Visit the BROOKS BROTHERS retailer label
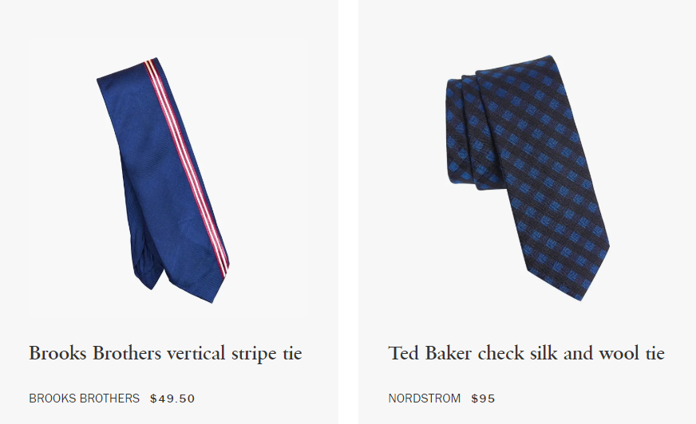Image resolution: width=696 pixels, height=424 pixels. pyautogui.click(x=85, y=398)
